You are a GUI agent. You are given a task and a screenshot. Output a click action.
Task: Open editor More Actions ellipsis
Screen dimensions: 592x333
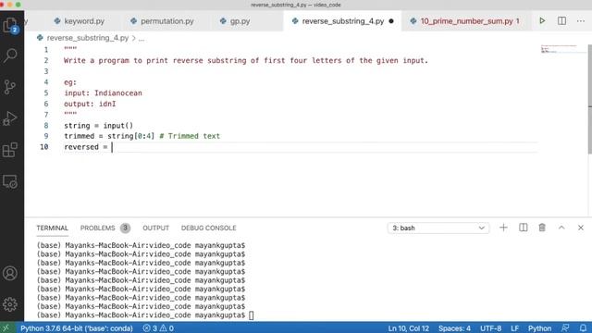581,20
